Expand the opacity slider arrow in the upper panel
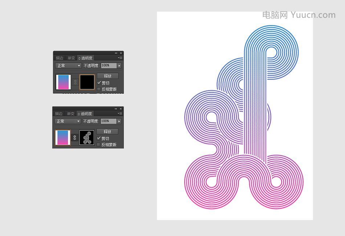Screen dimensions: 345x236 tap(119, 66)
